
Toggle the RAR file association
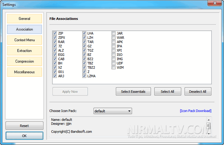(55, 42)
